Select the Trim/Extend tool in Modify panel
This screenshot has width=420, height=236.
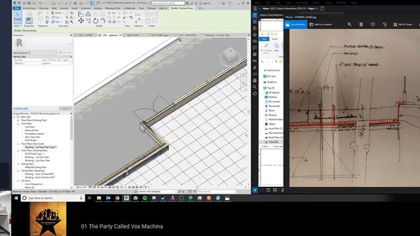coord(103,21)
